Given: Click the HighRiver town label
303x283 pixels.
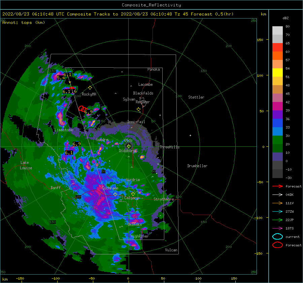Looking at the screenshot, I should 140,236.
